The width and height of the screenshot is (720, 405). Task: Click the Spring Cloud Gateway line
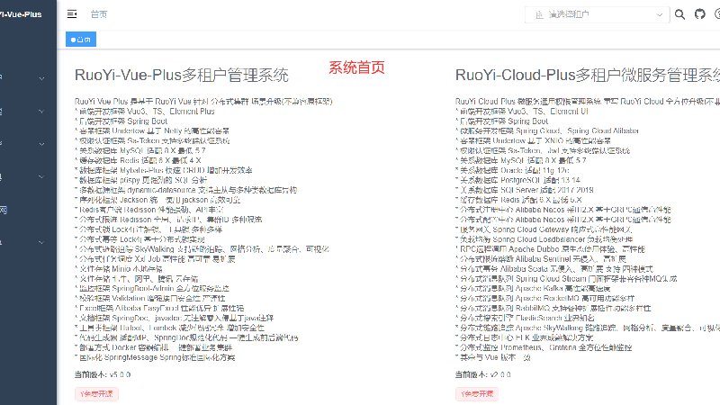(544, 229)
